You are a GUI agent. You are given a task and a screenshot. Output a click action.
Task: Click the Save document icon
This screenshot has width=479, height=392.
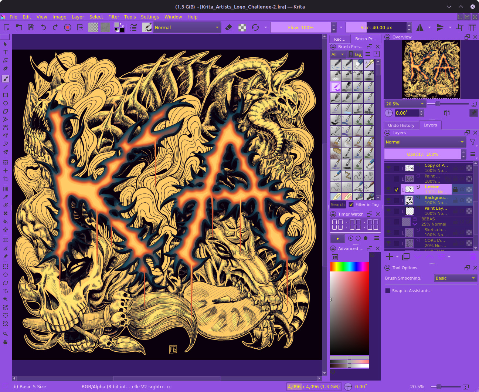[31, 27]
